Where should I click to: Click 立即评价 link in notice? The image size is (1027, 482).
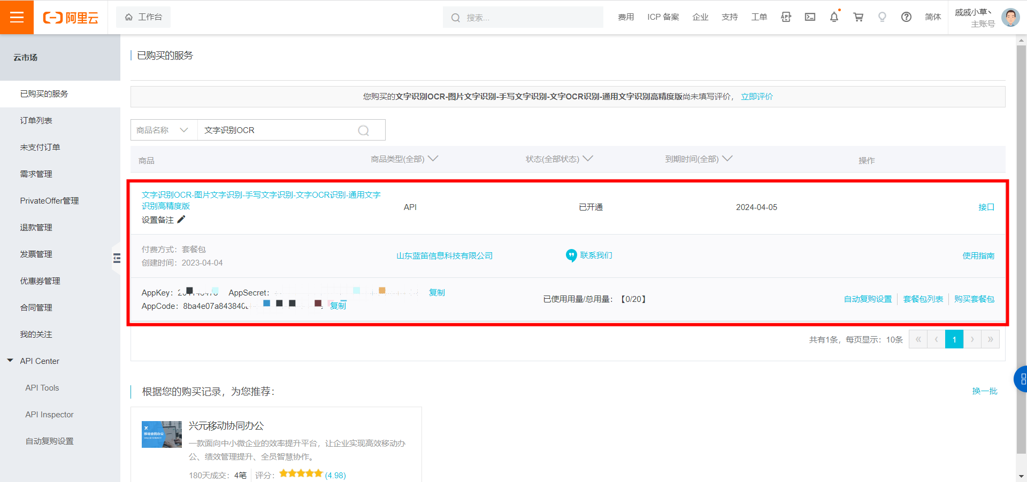[x=756, y=97]
